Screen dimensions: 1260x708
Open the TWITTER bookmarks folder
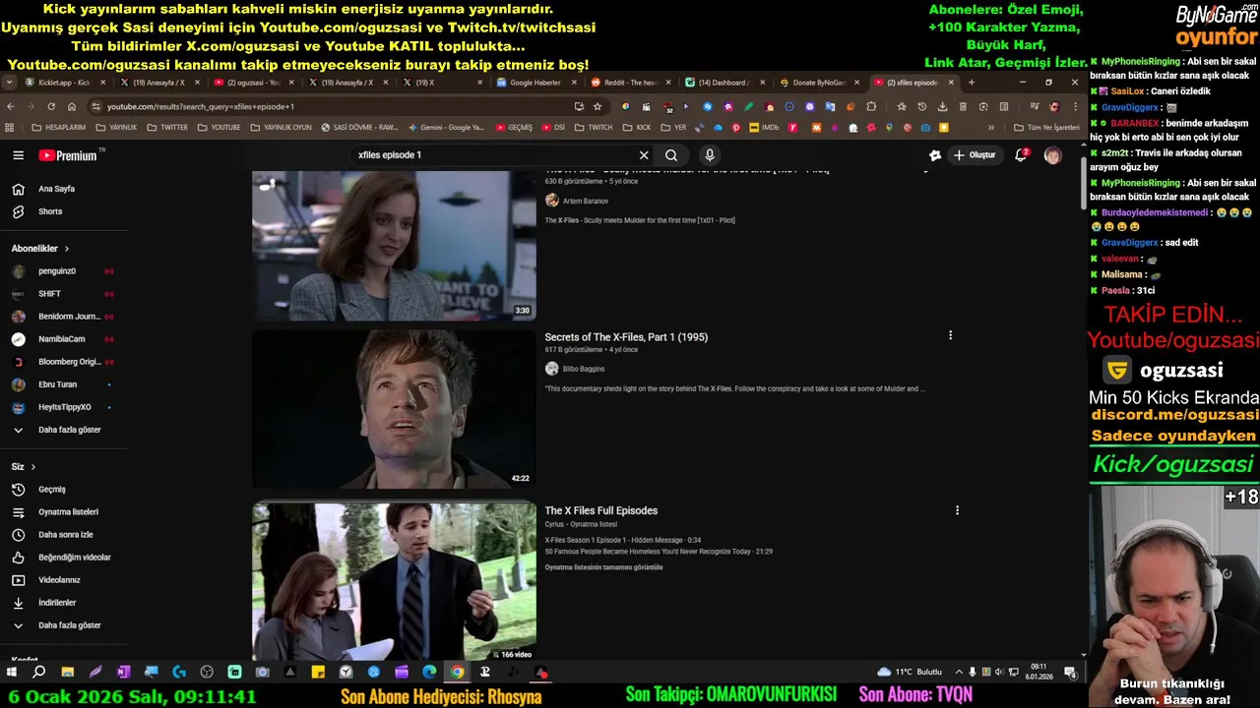[166, 127]
